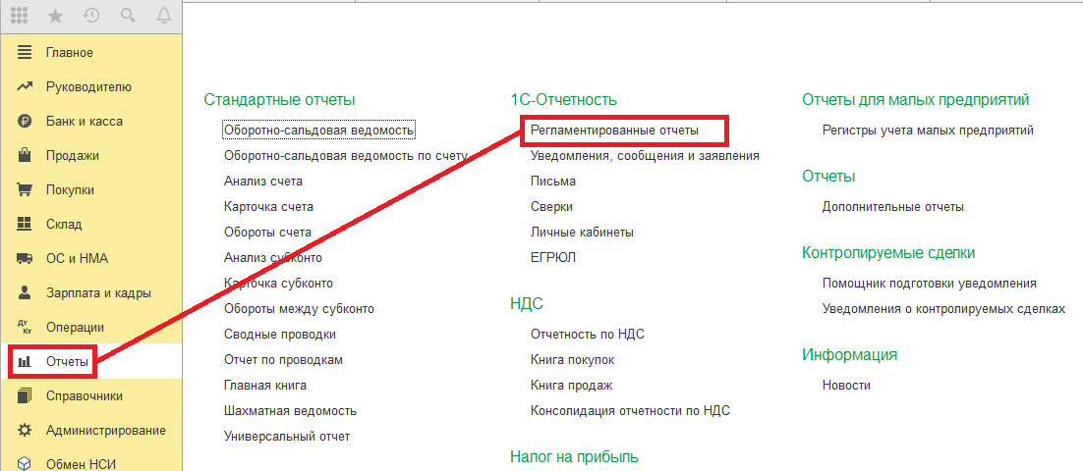1083x471 pixels.
Task: Open Универсальный отчет
Action: (x=287, y=437)
